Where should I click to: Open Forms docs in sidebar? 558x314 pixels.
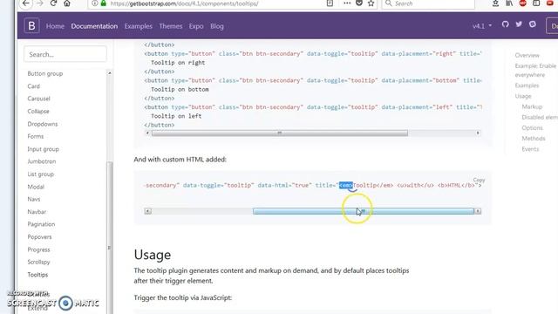35,136
